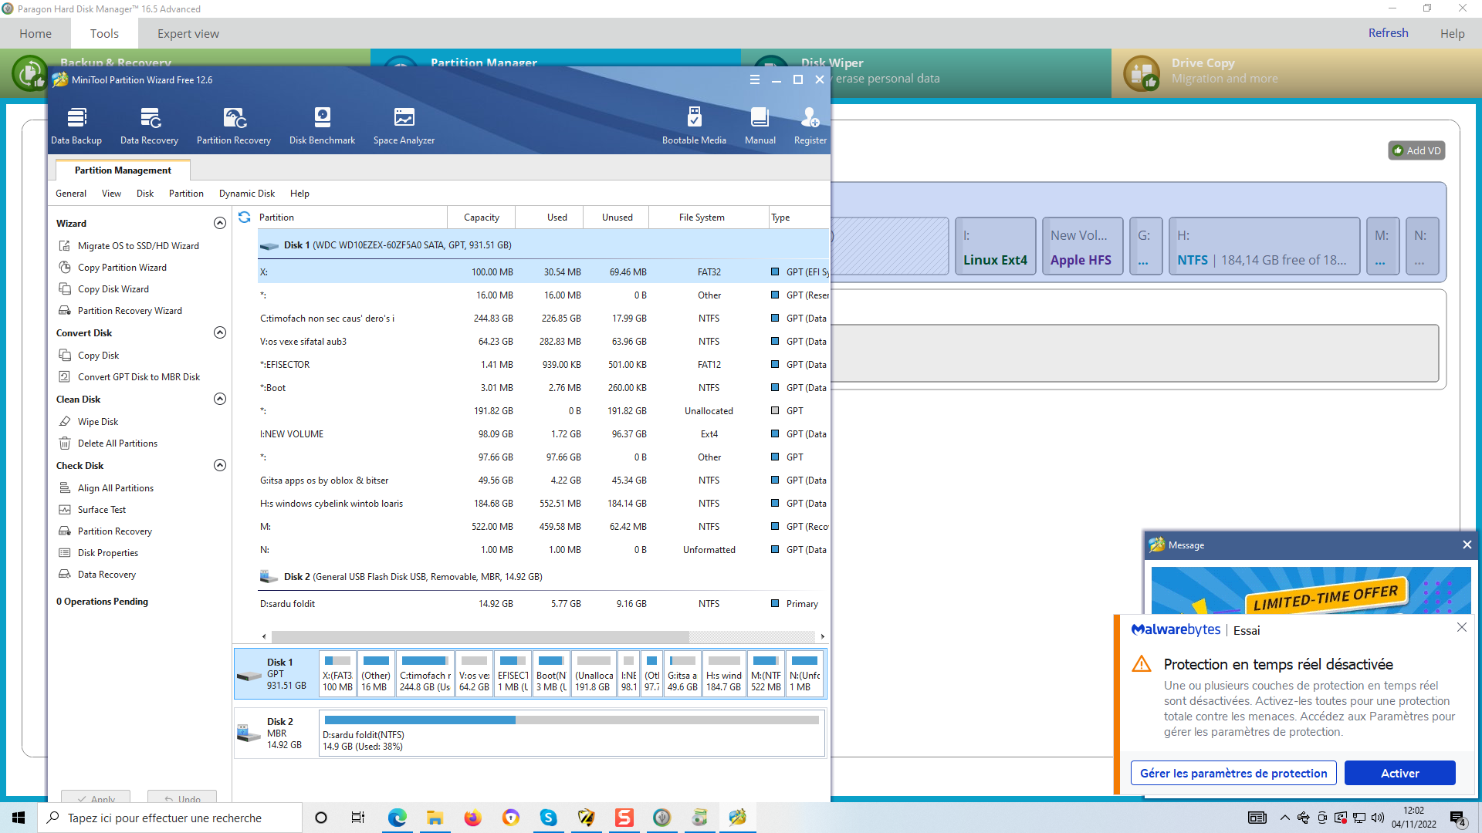Select I:NEW VOLUME Ext4 partition row
Image resolution: width=1482 pixels, height=833 pixels.
[x=543, y=434]
